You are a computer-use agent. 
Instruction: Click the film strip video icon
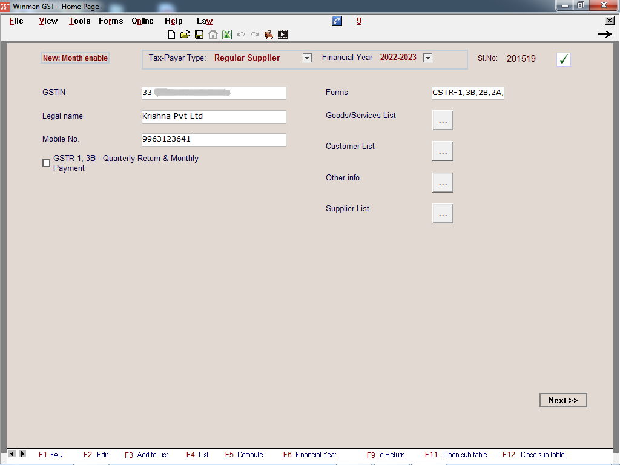click(283, 35)
